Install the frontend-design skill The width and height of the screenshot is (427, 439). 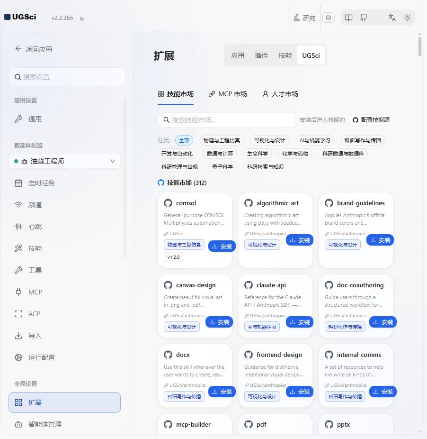tap(300, 392)
